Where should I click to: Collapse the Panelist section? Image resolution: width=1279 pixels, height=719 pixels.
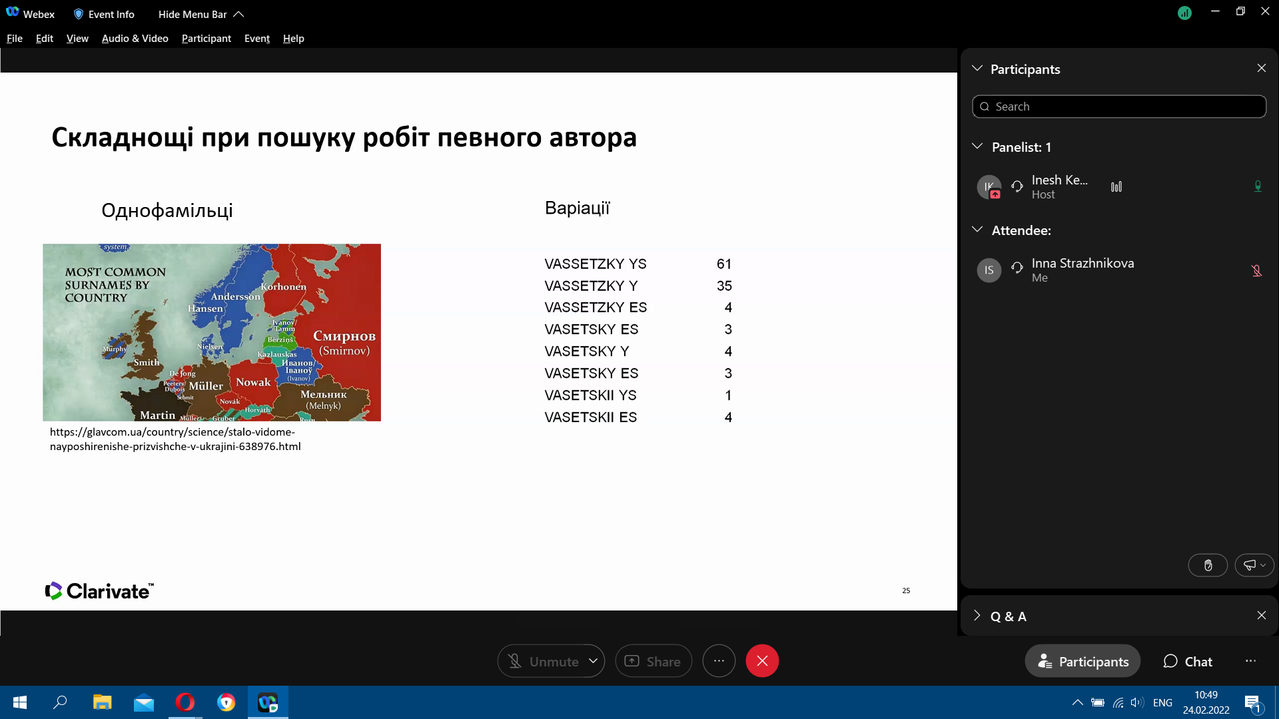point(977,146)
